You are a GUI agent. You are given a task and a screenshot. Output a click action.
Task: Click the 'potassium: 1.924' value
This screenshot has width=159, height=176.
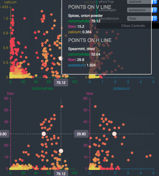point(82,65)
